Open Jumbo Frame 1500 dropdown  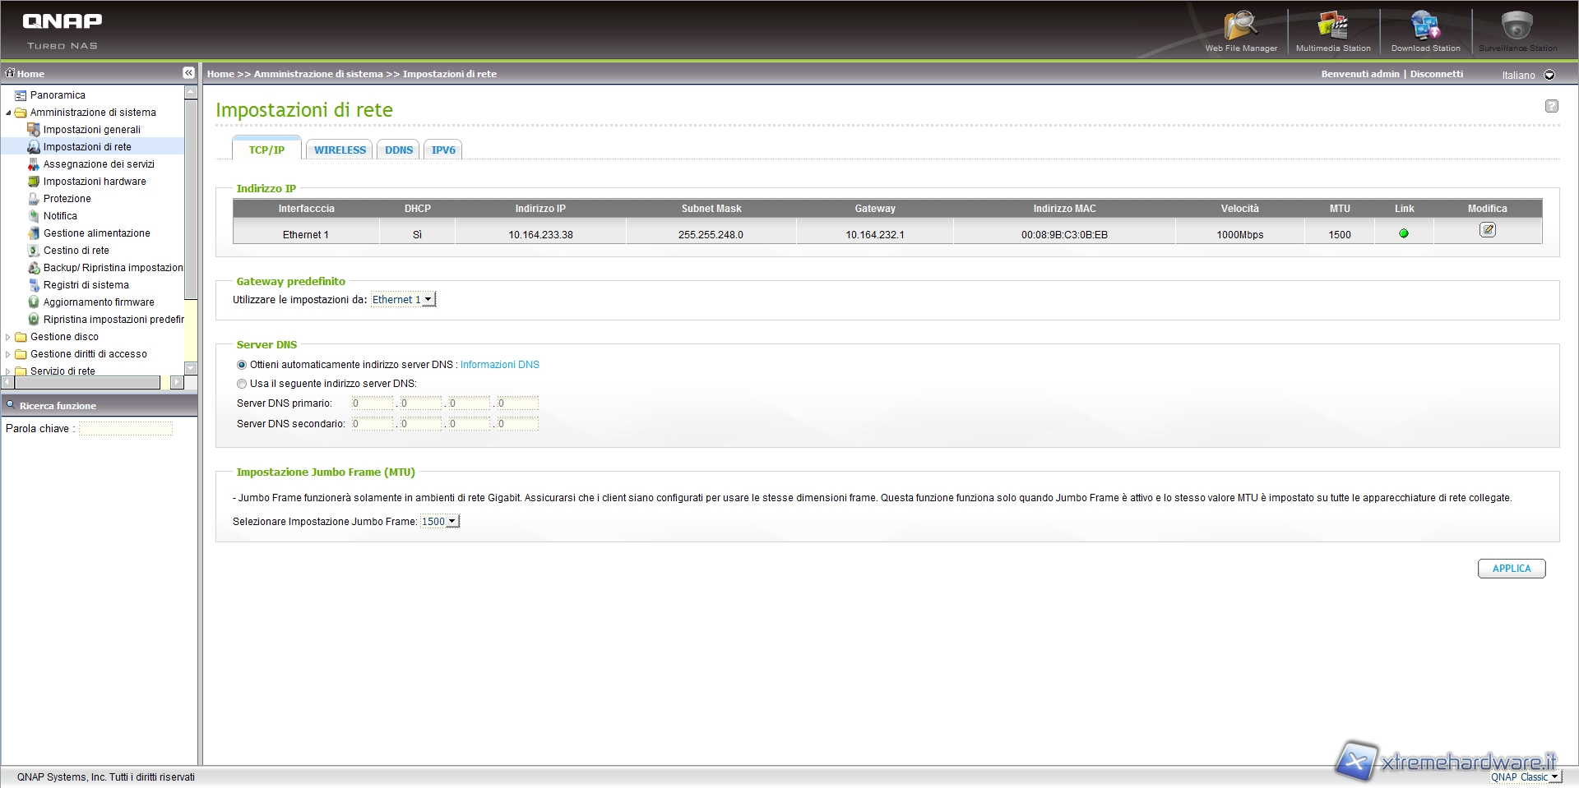pos(439,522)
